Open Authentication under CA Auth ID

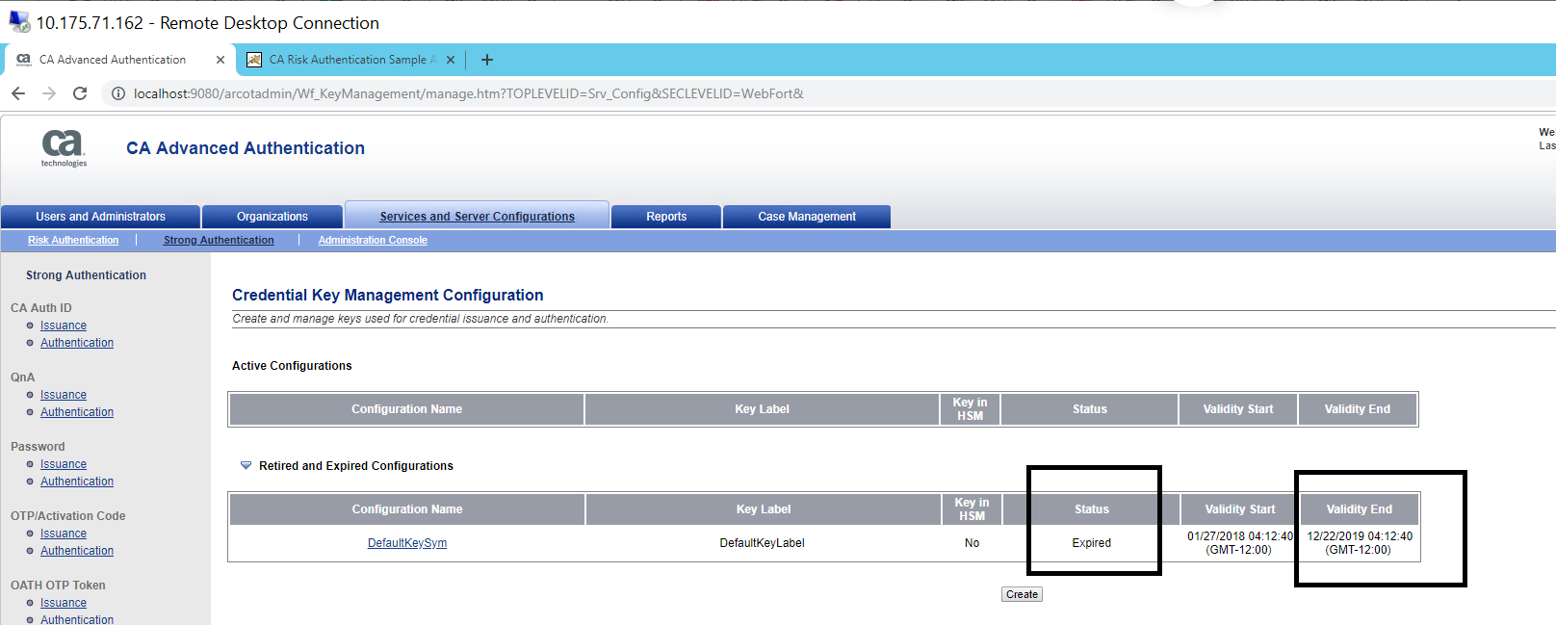(77, 343)
